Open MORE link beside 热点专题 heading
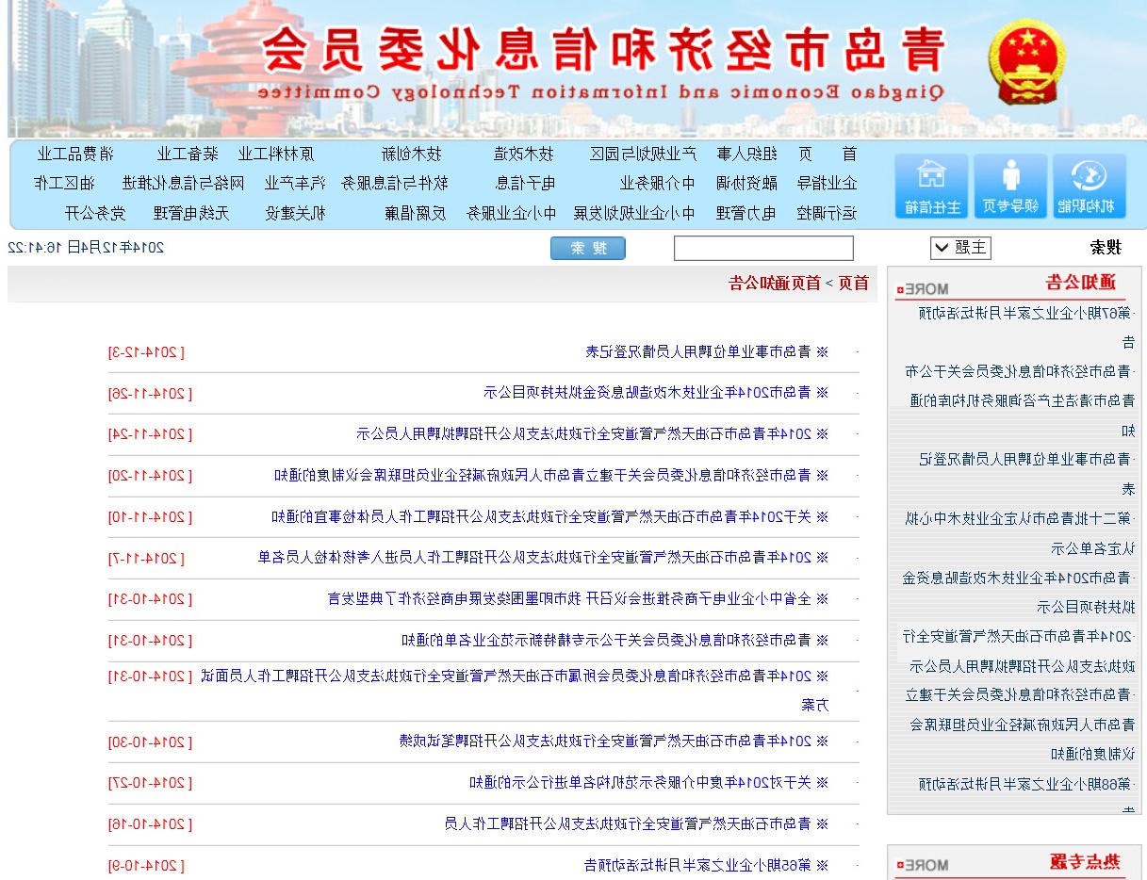Screen dimensions: 1147x880 922,865
